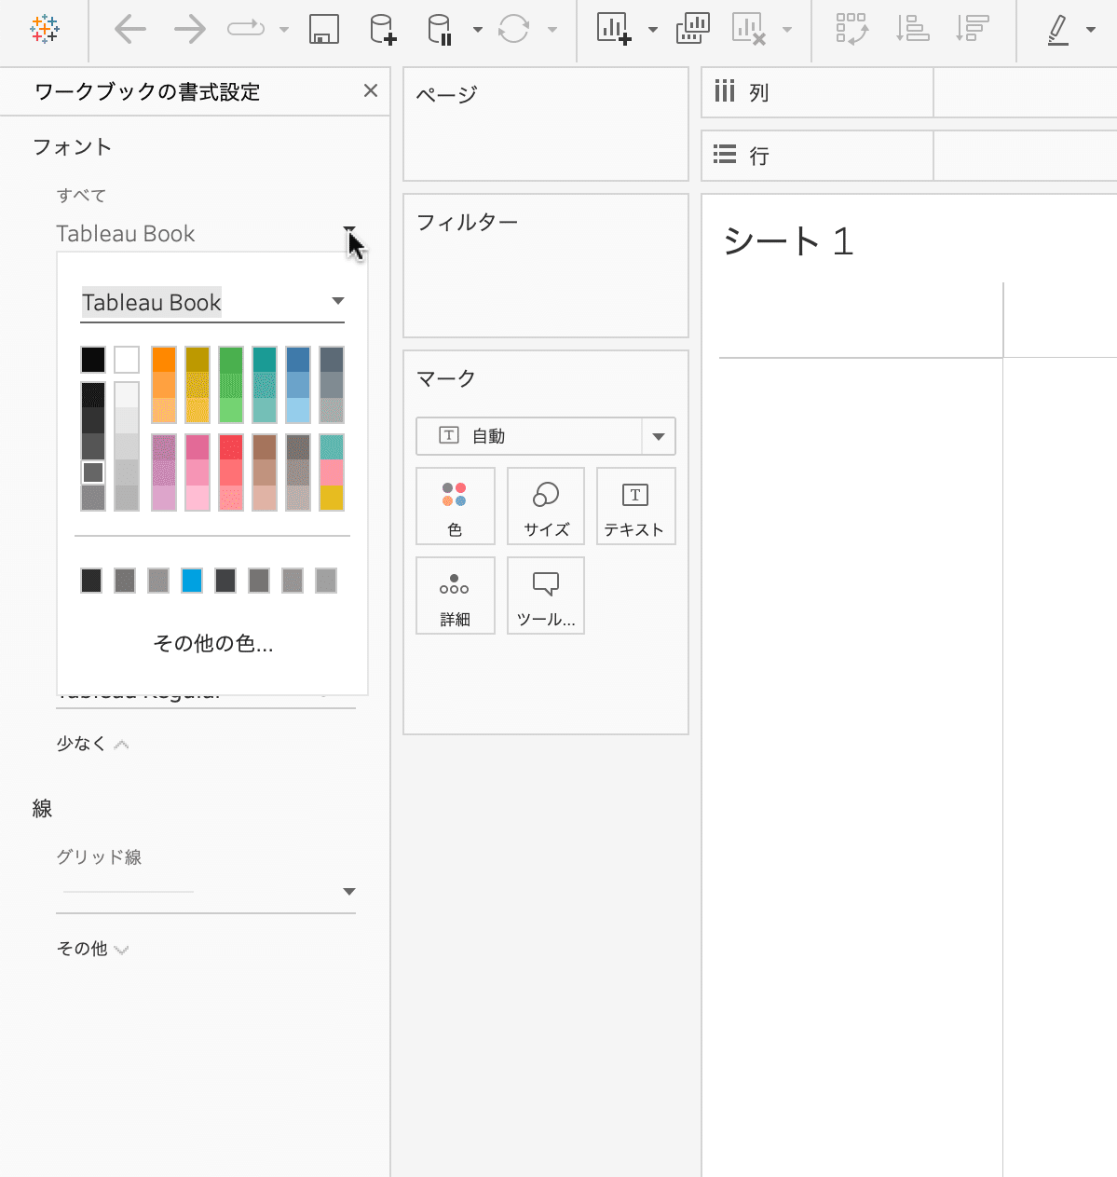Click the 列 columns shelf
This screenshot has height=1177, width=1117.
tap(908, 92)
